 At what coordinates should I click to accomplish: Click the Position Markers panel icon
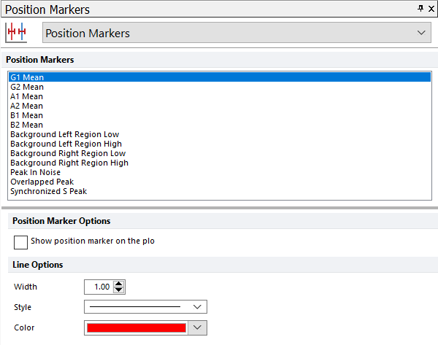coord(16,33)
